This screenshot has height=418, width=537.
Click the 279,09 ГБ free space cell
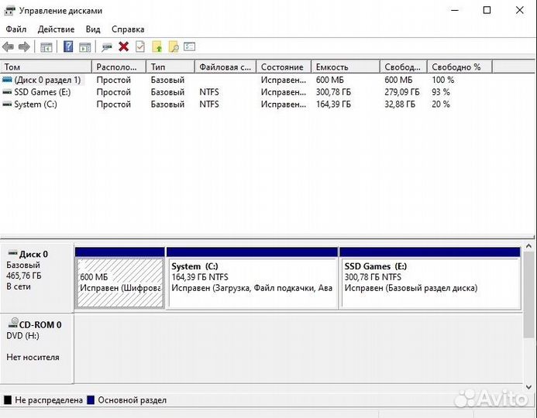pyautogui.click(x=401, y=92)
